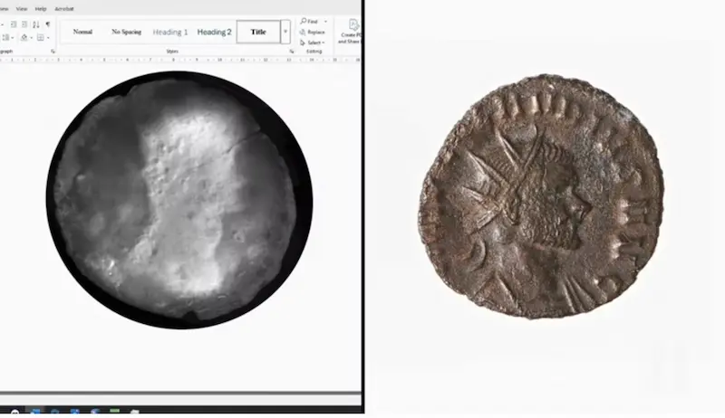Expand the Styles gallery dropdown

[285, 32]
